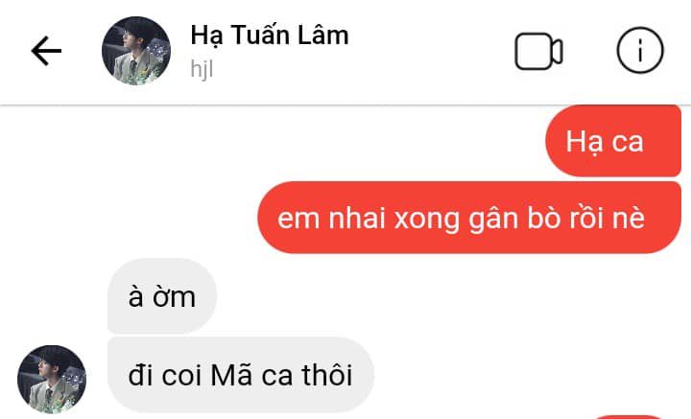Click the word 'ờm' in the grey bubble
Viewport: 691px width, 419px height.
pyautogui.click(x=174, y=297)
